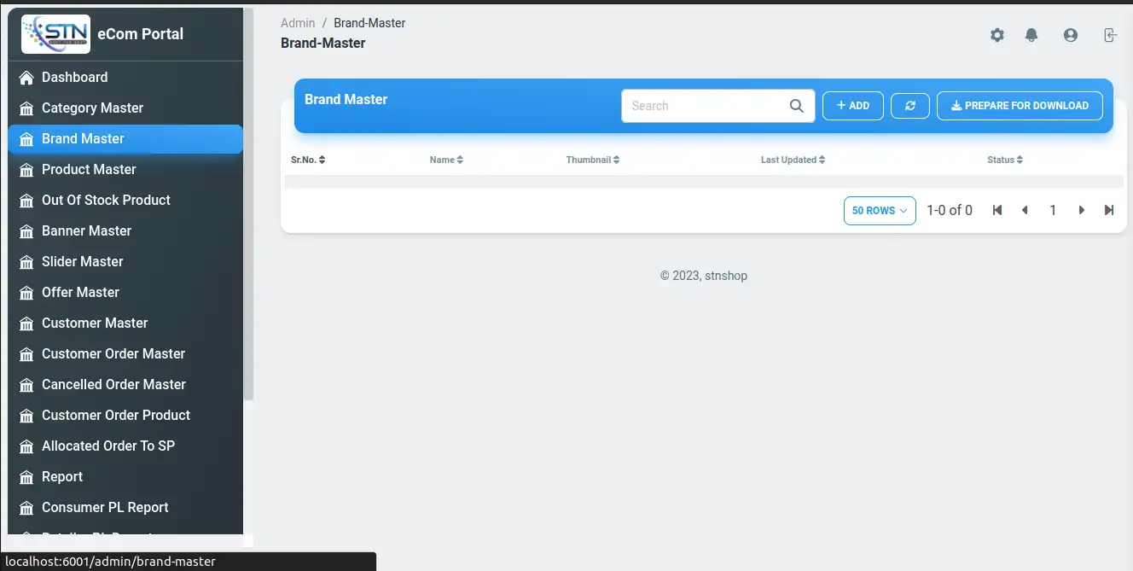
Task: Sort by Last Updated column
Action: [x=793, y=160]
